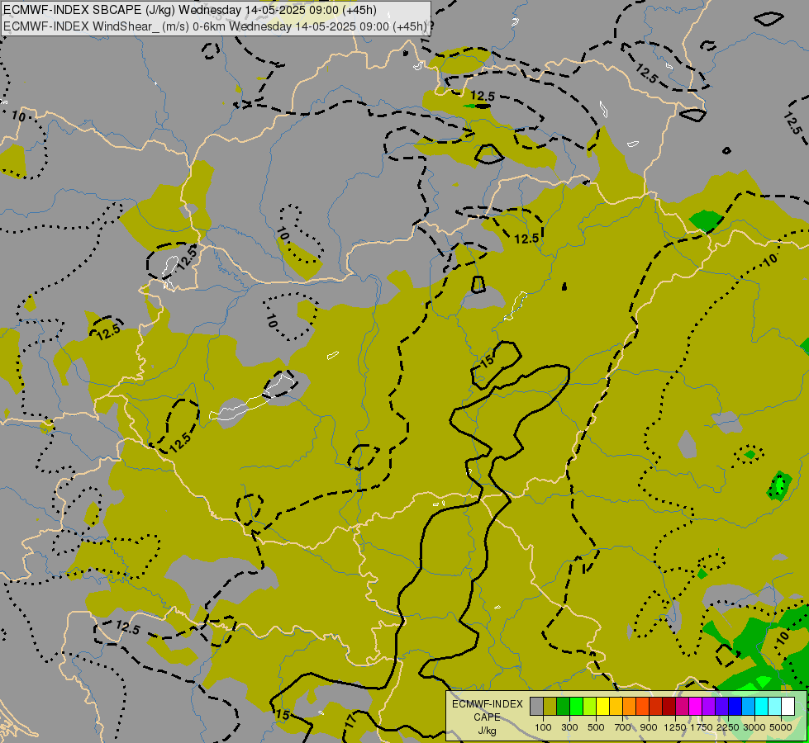Image resolution: width=809 pixels, height=743 pixels.
Task: Click the legend value 100
Action: point(543,727)
